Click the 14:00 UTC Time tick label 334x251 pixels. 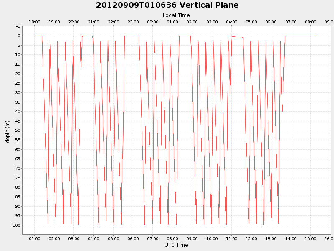291,238
